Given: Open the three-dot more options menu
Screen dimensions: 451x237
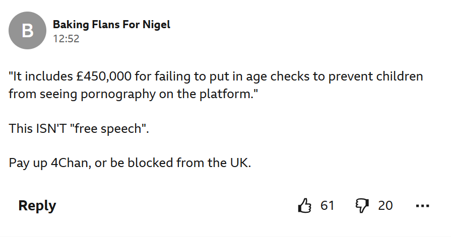Looking at the screenshot, I should click(x=422, y=206).
